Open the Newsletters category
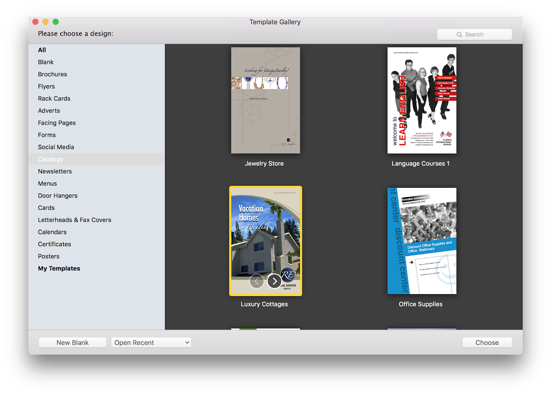This screenshot has width=551, height=395. pos(55,171)
